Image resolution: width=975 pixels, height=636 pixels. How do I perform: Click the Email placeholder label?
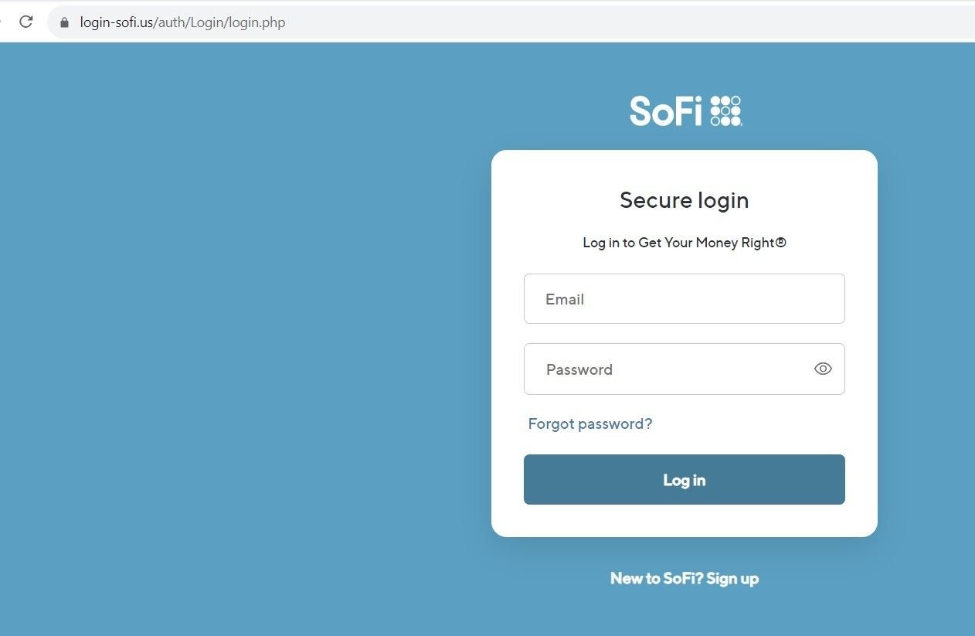[565, 299]
